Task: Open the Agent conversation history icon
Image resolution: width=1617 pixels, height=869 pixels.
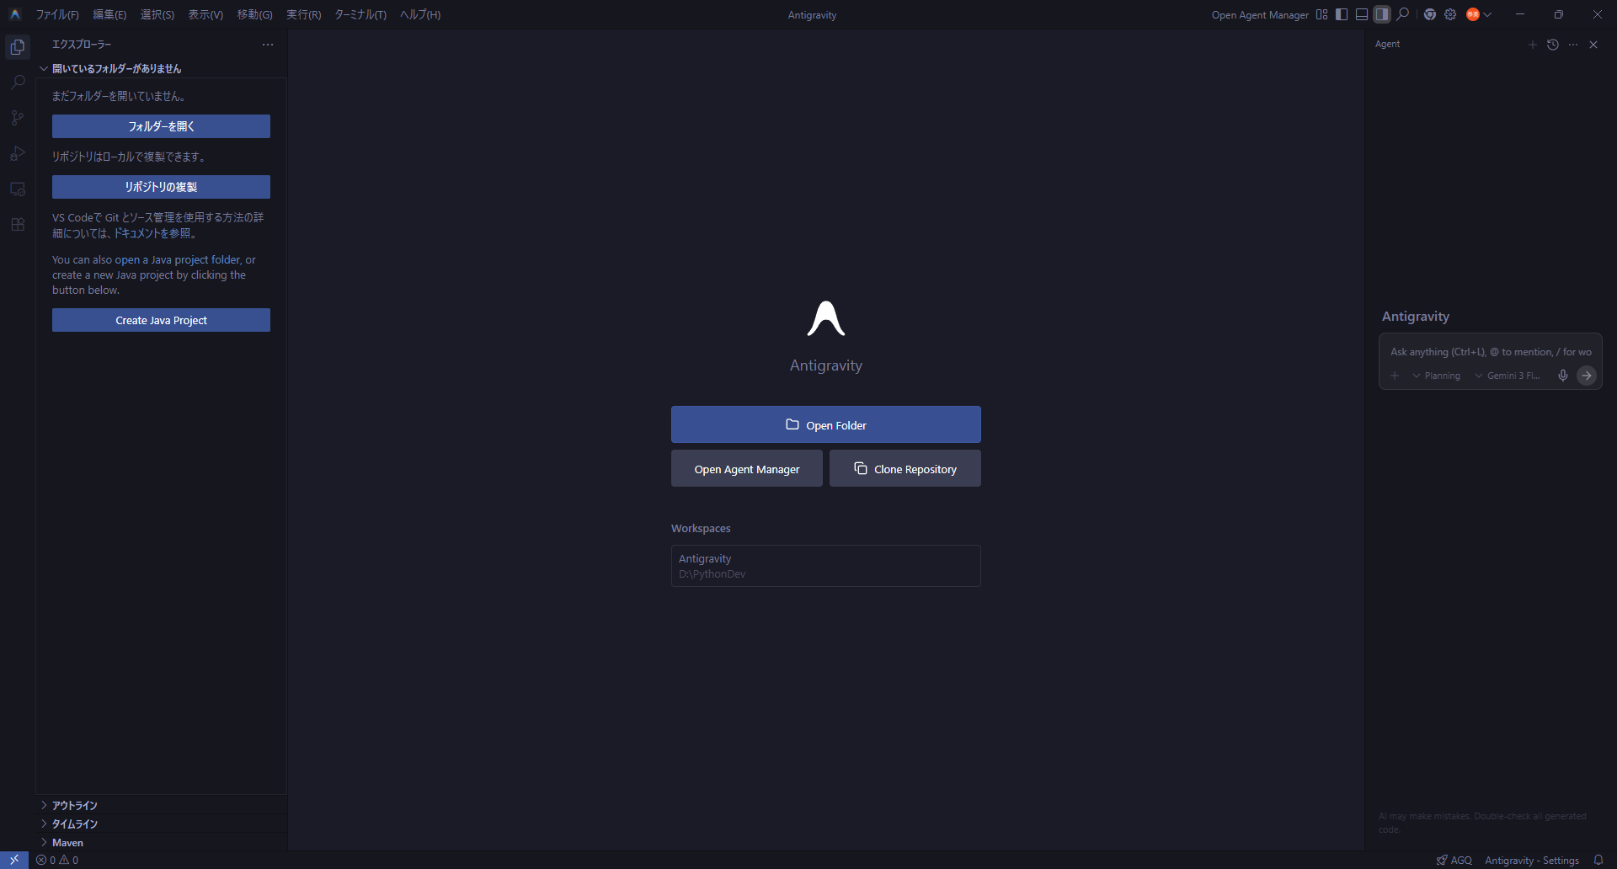Action: pyautogui.click(x=1553, y=45)
